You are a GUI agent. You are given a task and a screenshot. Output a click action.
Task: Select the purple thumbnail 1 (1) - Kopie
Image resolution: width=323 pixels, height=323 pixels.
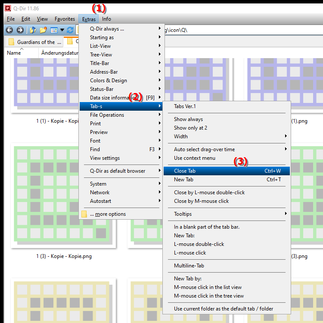click(45, 85)
